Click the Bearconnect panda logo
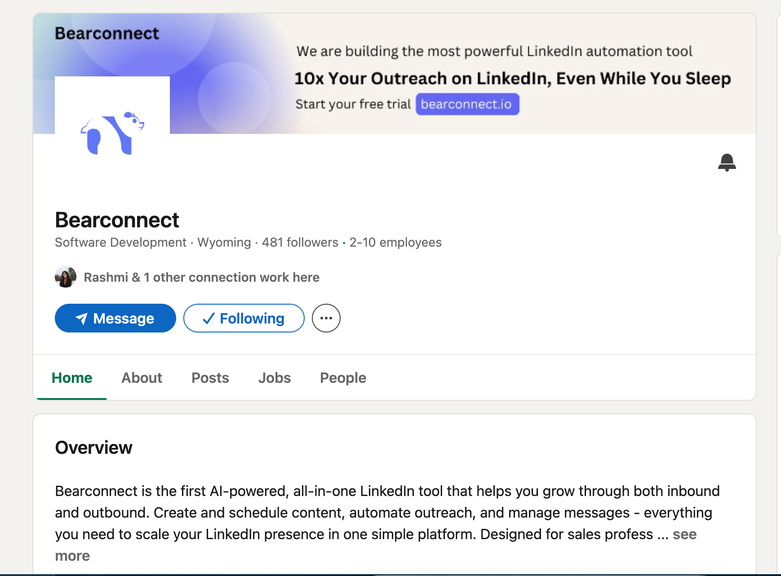 point(112,133)
